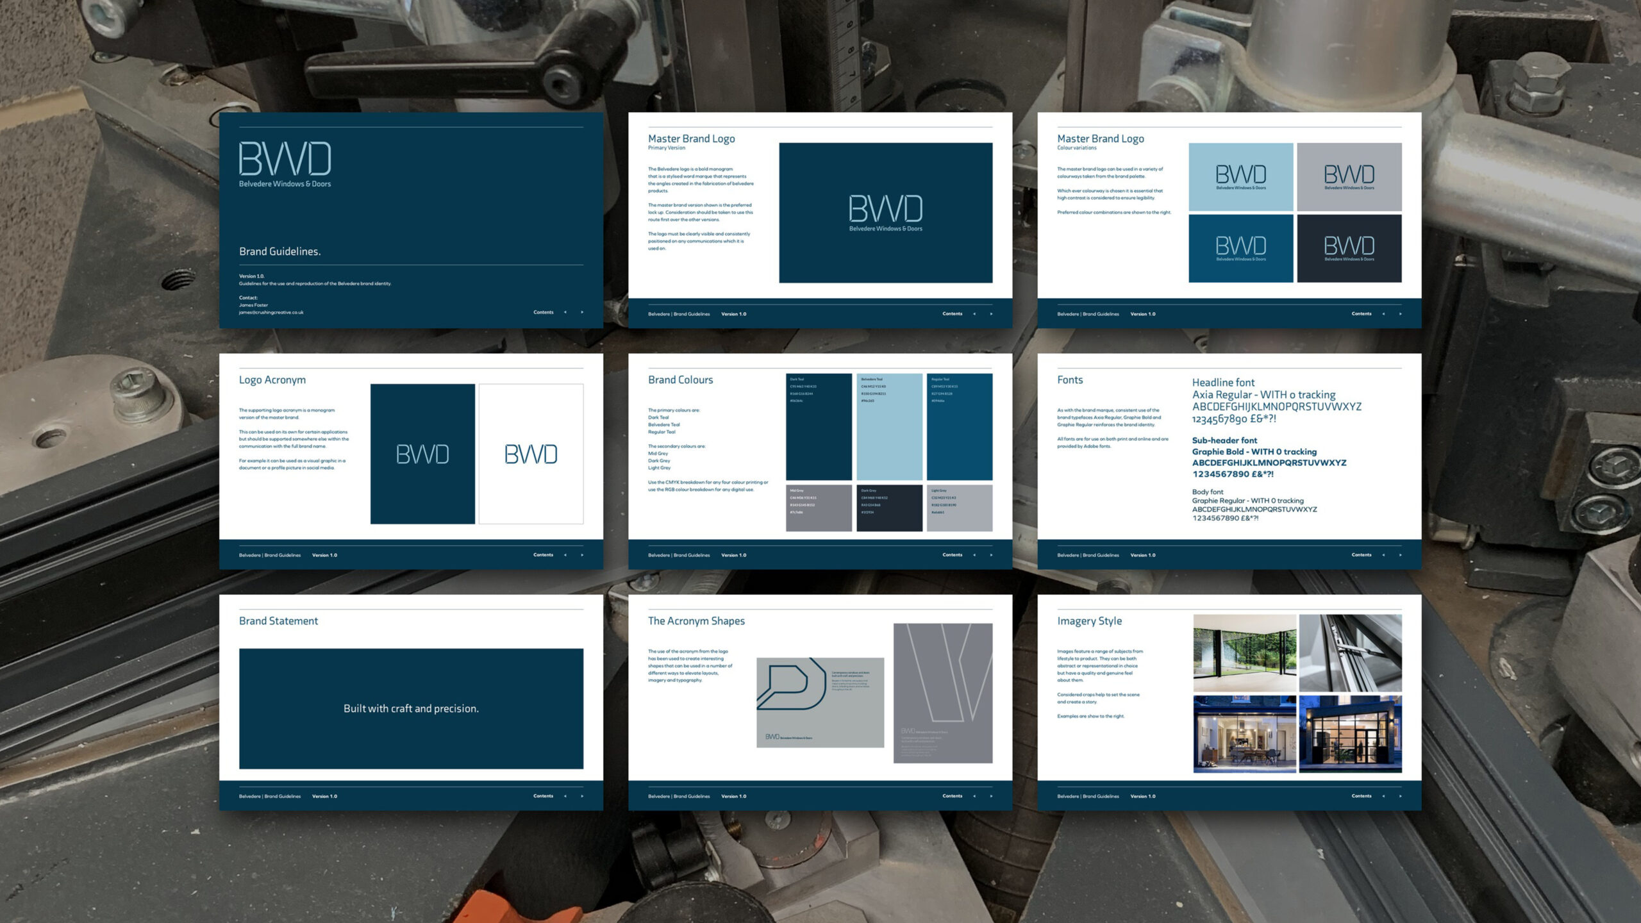Click the 'Brand Statement' heading
1641x923 pixels.
click(x=278, y=621)
